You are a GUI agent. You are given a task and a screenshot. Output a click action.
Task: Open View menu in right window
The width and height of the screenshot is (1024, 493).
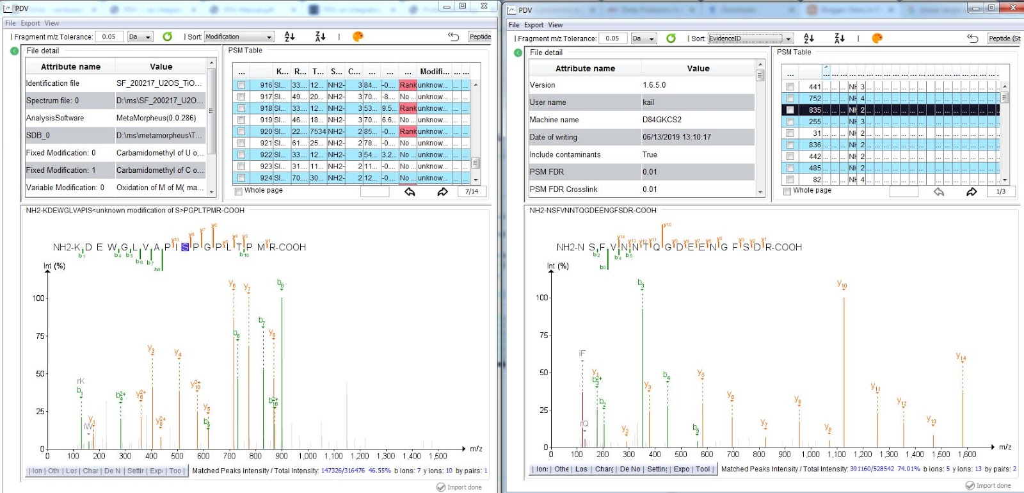point(555,25)
